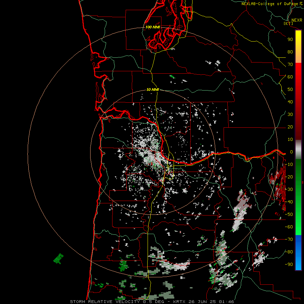Click the -70 value on the velocity scale
The image size is (304, 304).
pos(289,239)
